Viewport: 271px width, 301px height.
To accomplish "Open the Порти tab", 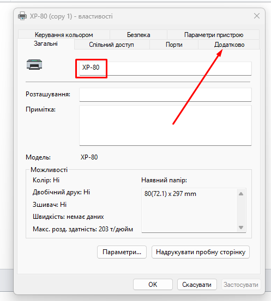I will (x=174, y=45).
